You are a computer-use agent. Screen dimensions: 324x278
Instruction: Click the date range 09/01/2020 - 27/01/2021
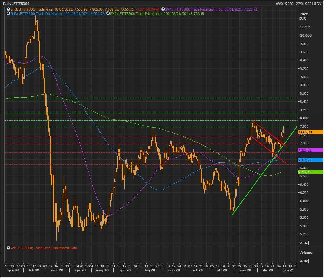point(299,3)
